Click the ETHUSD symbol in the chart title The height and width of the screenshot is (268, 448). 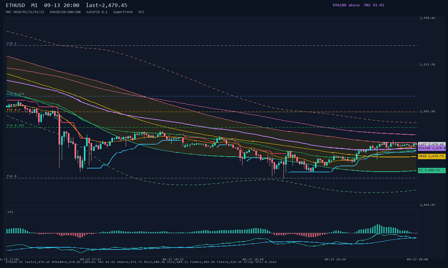click(x=15, y=5)
